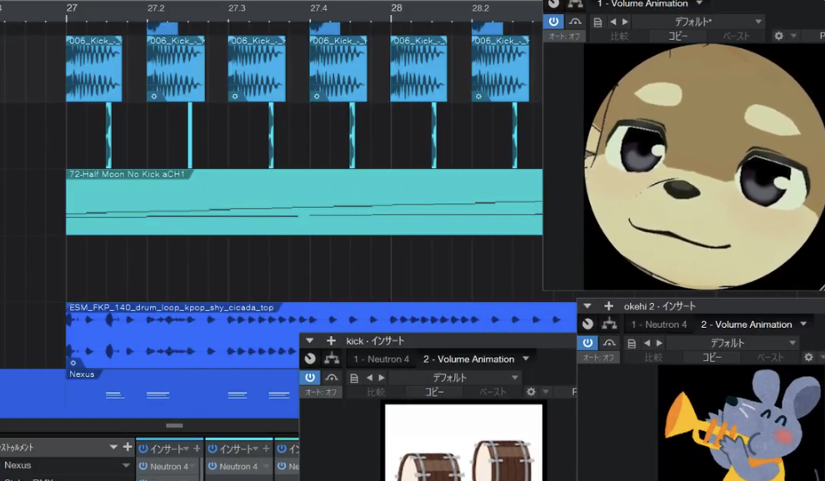Disable first Neutron 4 insert in mixer
The image size is (825, 481).
(x=143, y=467)
